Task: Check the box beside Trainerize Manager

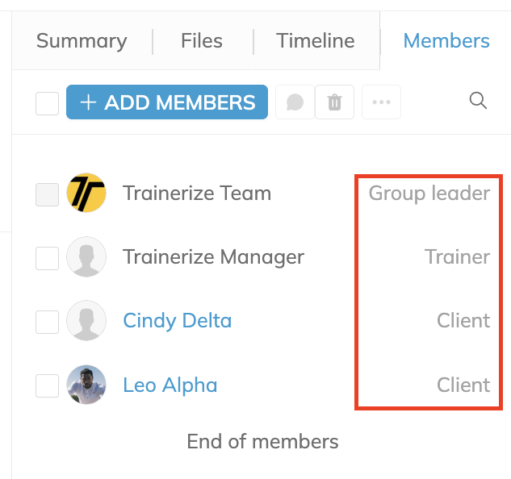Action: click(x=48, y=258)
